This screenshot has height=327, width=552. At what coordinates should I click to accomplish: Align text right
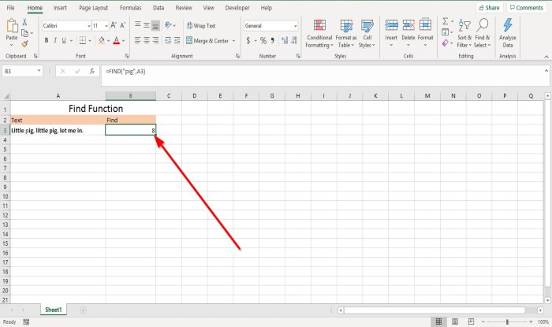click(155, 40)
